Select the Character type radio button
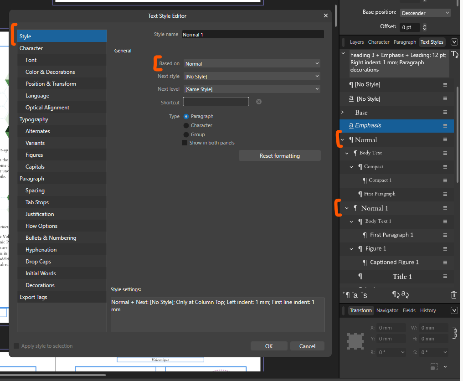 [186, 125]
